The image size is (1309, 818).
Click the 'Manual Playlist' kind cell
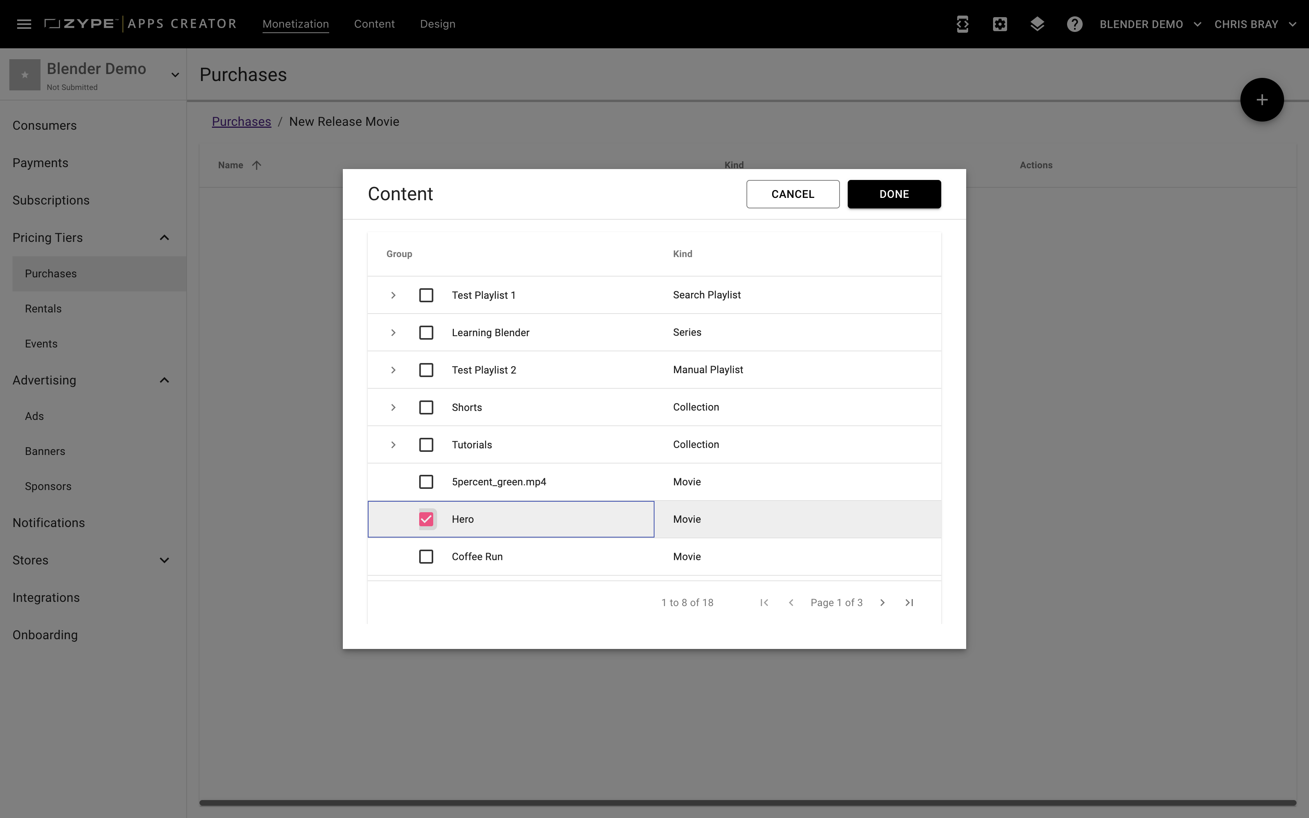pyautogui.click(x=708, y=370)
